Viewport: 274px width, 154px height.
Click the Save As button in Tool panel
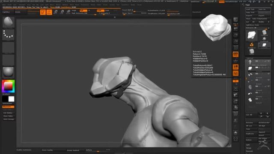coord(264,9)
